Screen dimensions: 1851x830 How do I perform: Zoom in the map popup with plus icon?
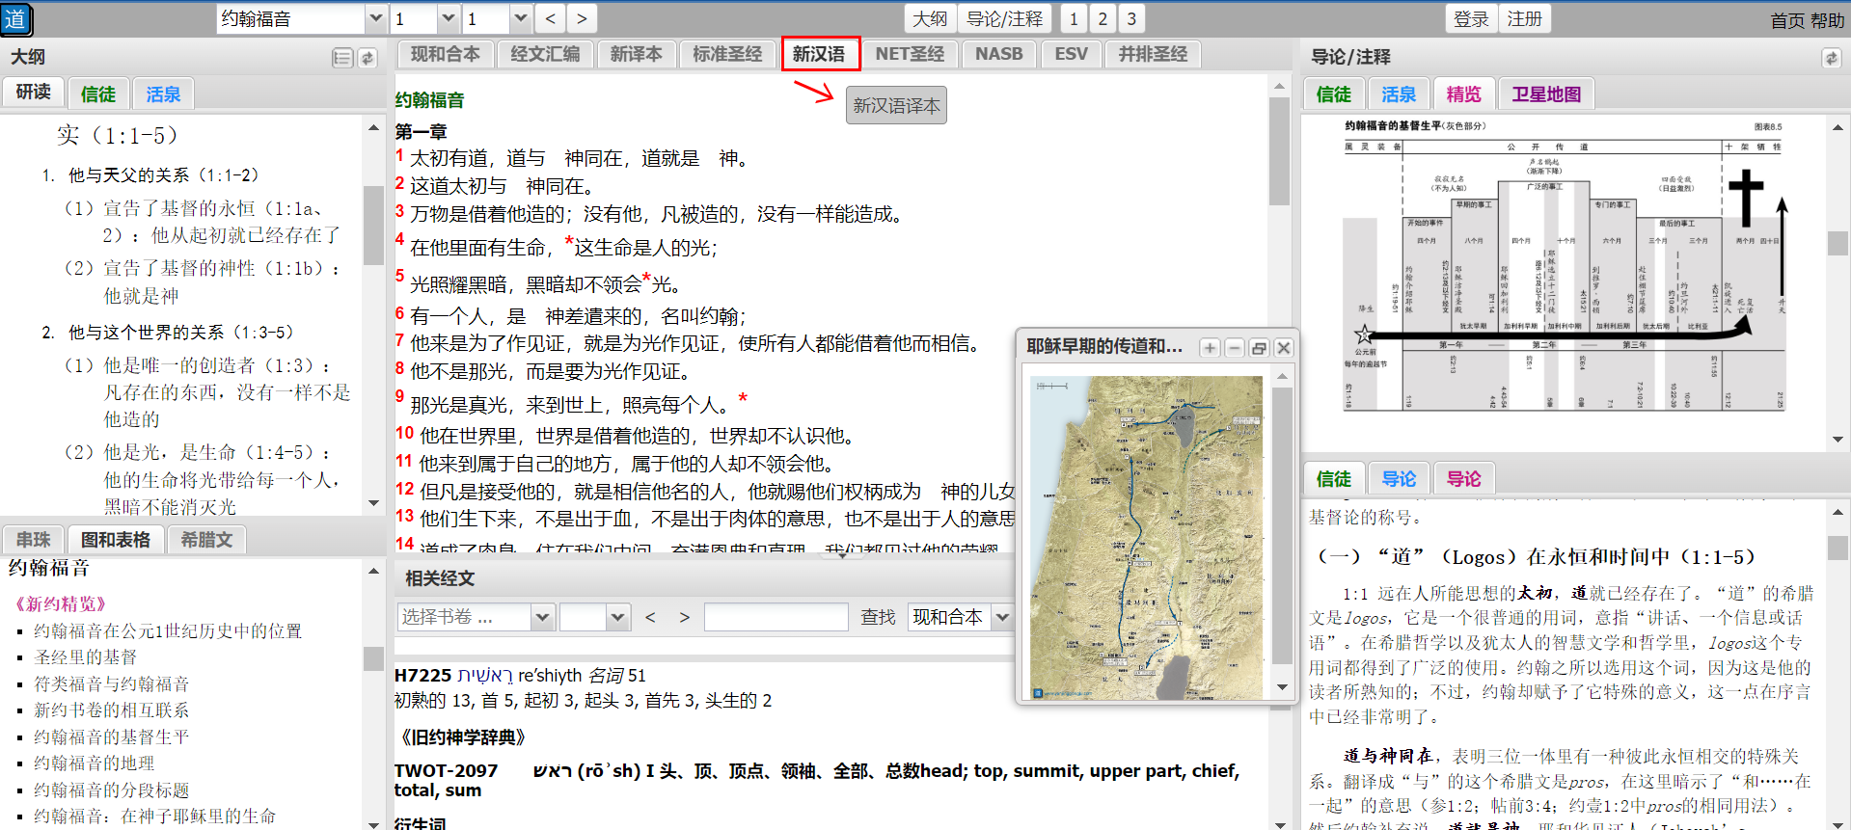[1210, 348]
